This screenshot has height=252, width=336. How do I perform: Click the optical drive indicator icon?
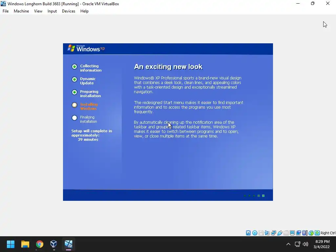coord(255,233)
